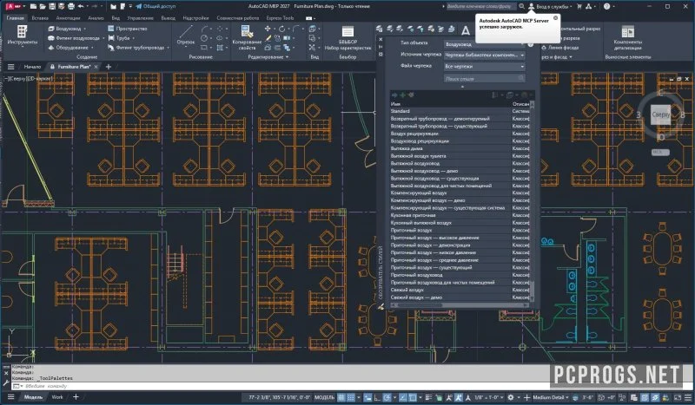This screenshot has height=405, width=695.
Task: Open Medium Detail display configuration dropdown
Action: pos(551,397)
